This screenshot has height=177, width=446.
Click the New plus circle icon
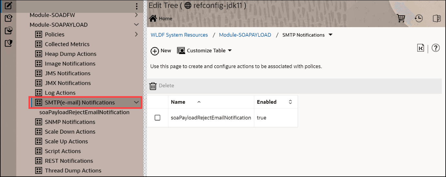[x=155, y=51]
